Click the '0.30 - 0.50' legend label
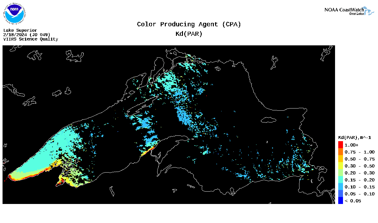This screenshot has height=223, width=378. click(x=360, y=166)
